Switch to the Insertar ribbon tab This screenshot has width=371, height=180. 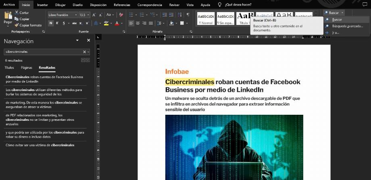point(43,5)
